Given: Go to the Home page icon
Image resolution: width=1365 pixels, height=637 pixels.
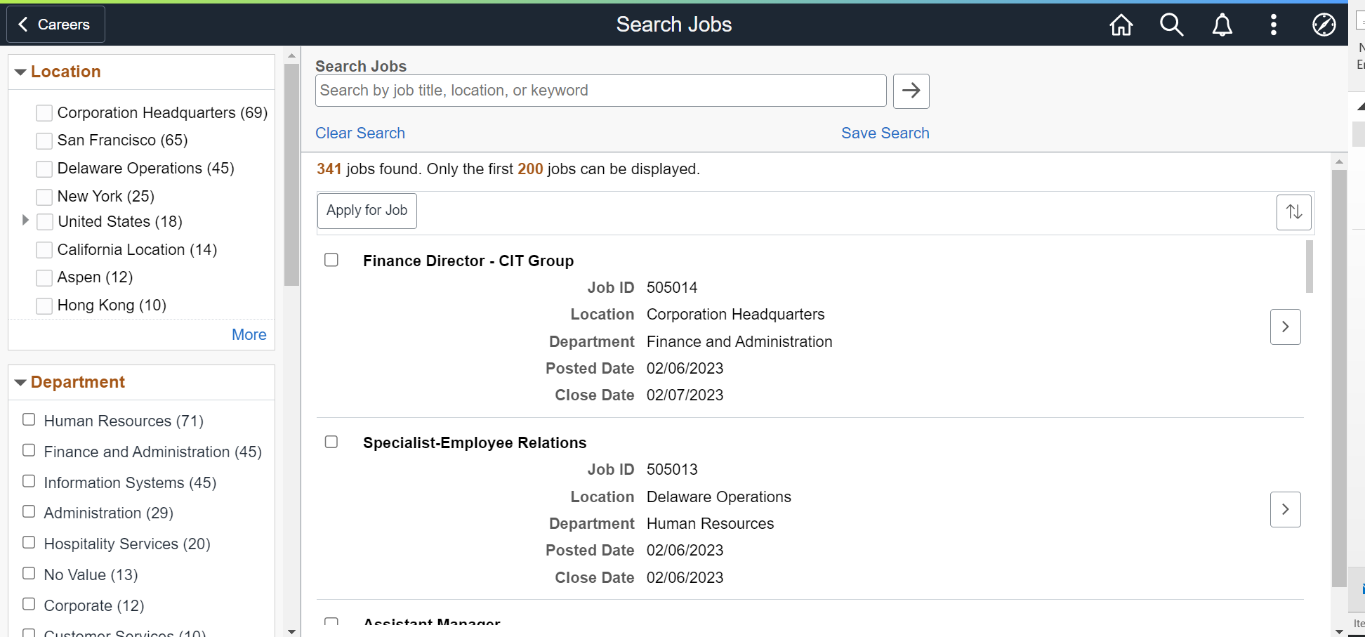Looking at the screenshot, I should tap(1121, 25).
